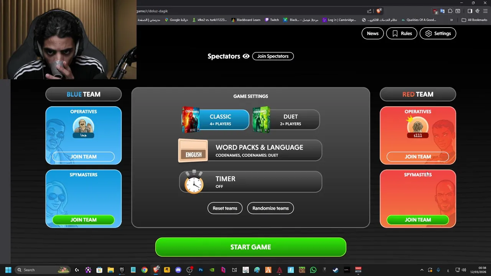491x276 pixels.
Task: Open the kfke2 vs. turki bookmark
Action: (x=209, y=20)
